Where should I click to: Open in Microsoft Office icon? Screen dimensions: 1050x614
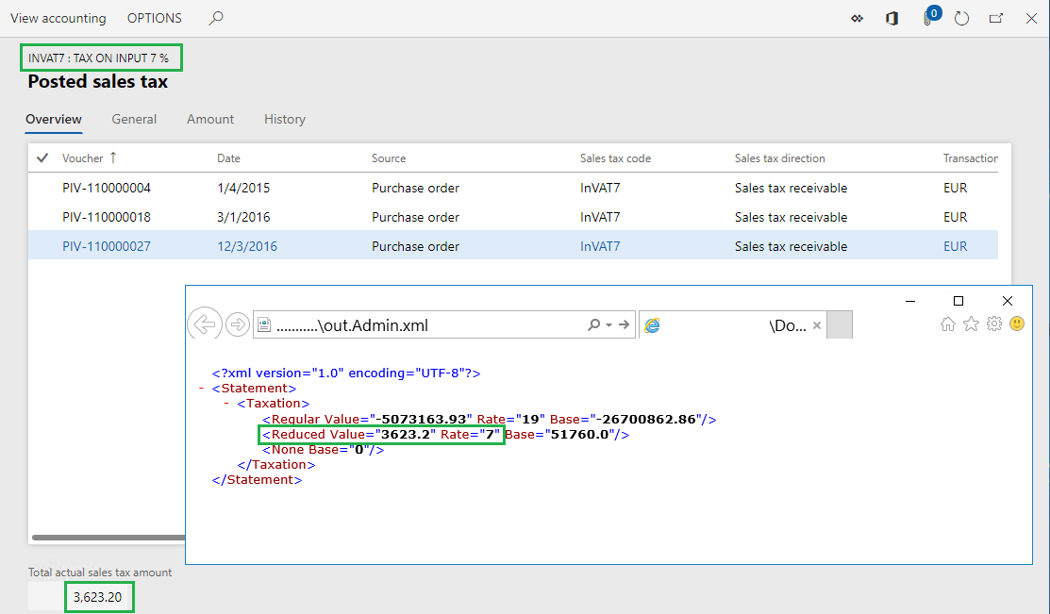point(892,19)
